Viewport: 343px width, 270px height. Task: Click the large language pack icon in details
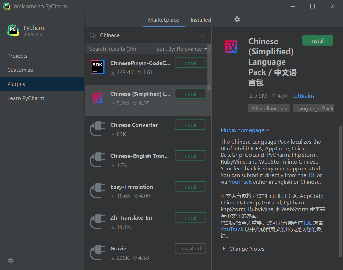click(x=231, y=46)
